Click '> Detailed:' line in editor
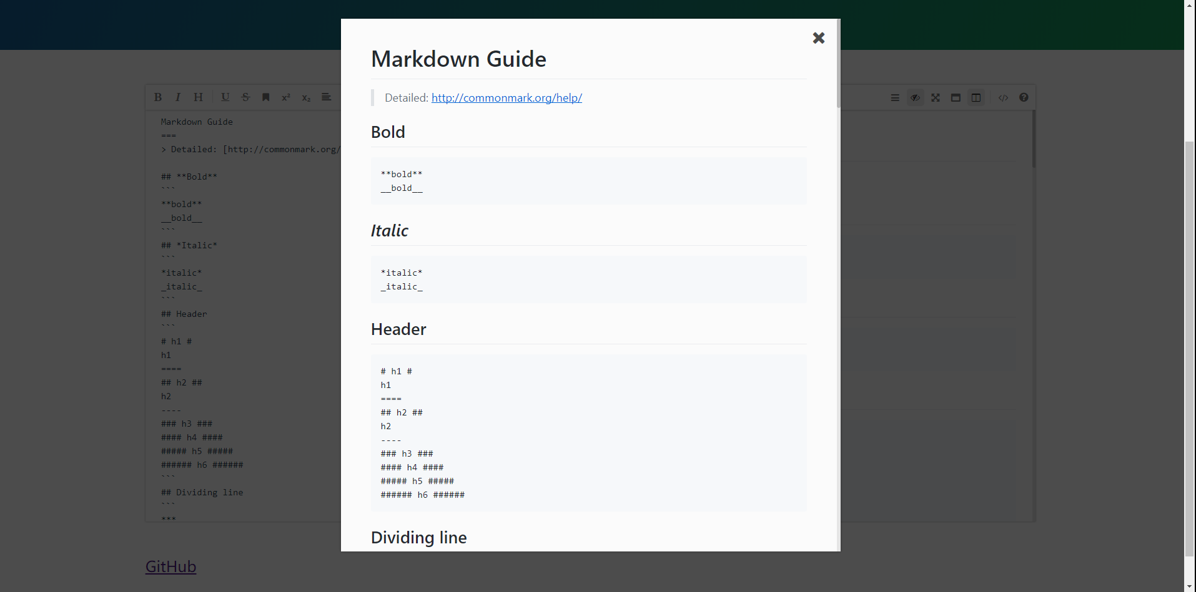Image resolution: width=1196 pixels, height=592 pixels. coord(250,149)
